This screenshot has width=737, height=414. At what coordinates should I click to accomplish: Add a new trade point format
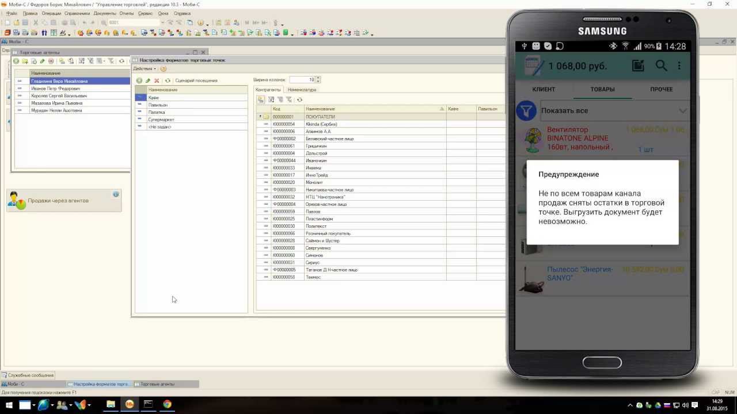click(139, 80)
